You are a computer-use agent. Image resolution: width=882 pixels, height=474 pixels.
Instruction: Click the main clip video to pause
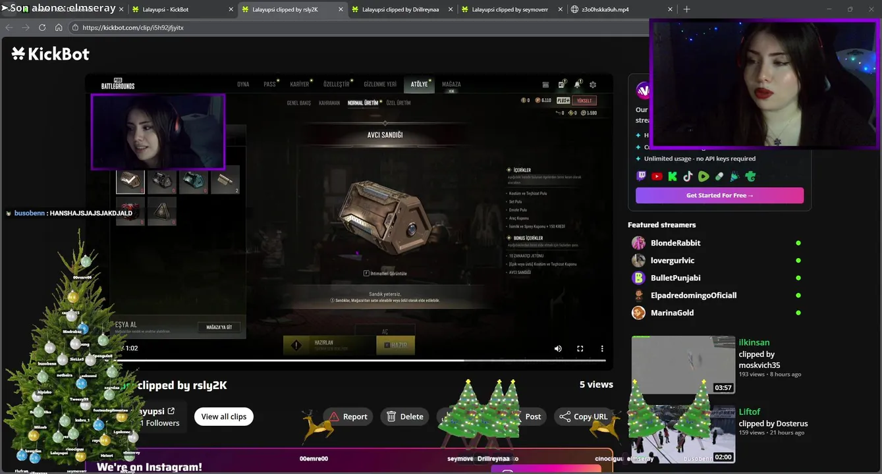point(349,221)
